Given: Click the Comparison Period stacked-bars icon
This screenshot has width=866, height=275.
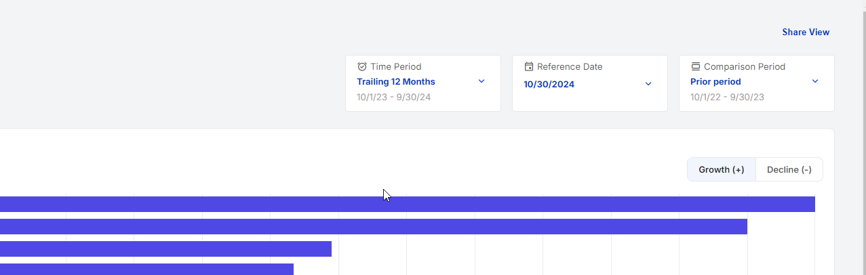Looking at the screenshot, I should click(695, 66).
